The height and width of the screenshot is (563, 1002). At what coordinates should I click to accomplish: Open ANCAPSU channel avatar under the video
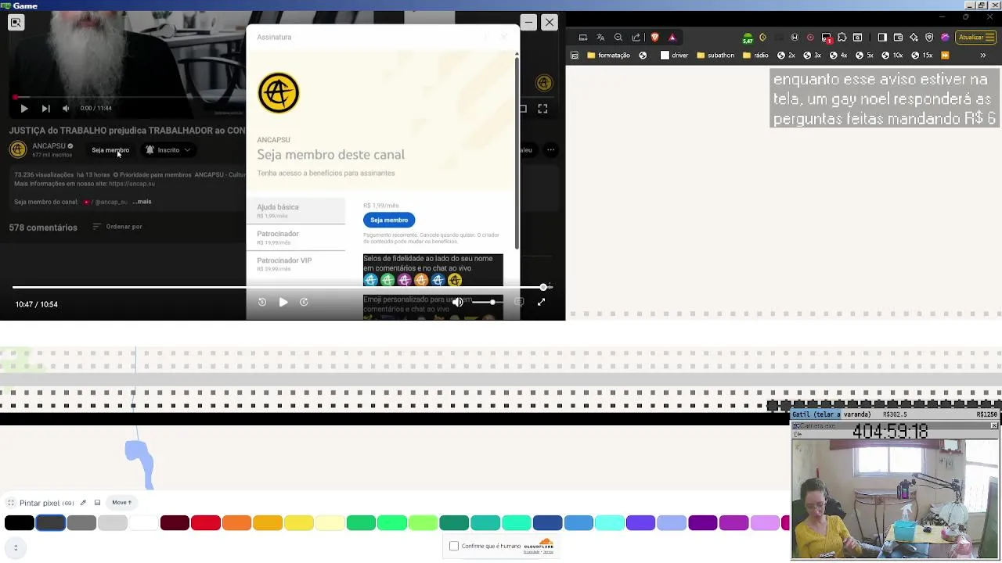(x=18, y=149)
